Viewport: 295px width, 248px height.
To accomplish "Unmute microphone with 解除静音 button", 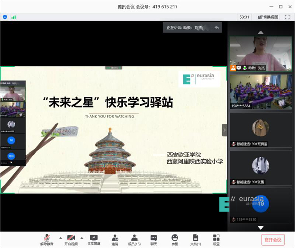I will tap(48, 239).
